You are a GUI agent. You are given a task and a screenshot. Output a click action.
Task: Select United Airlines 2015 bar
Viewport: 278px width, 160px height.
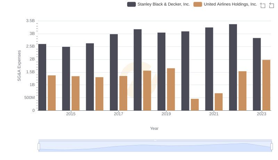75,93
